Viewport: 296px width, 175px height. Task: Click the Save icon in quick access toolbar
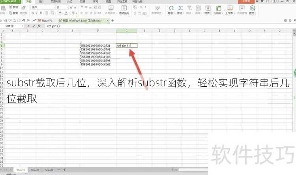5,20
